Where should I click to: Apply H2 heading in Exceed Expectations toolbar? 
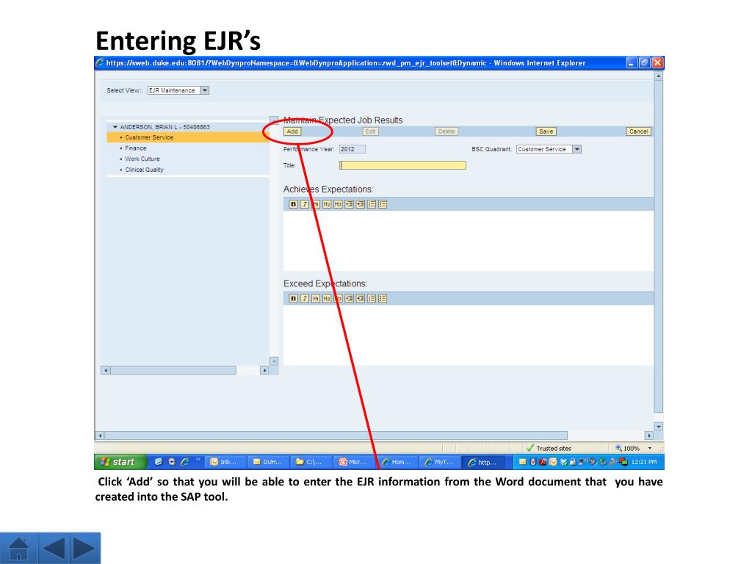click(x=327, y=298)
